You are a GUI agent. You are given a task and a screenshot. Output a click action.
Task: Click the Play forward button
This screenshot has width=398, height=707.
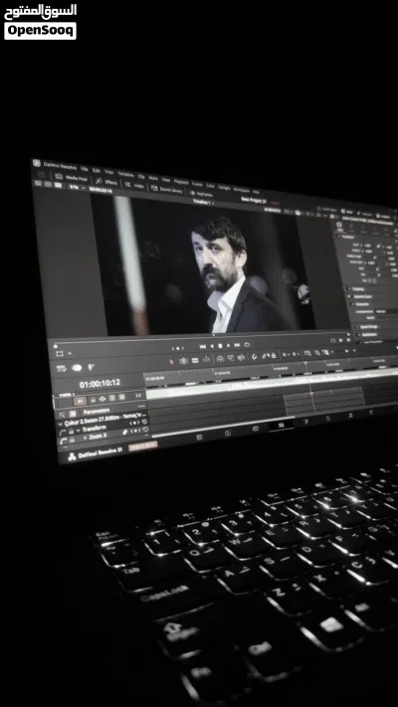click(x=228, y=346)
